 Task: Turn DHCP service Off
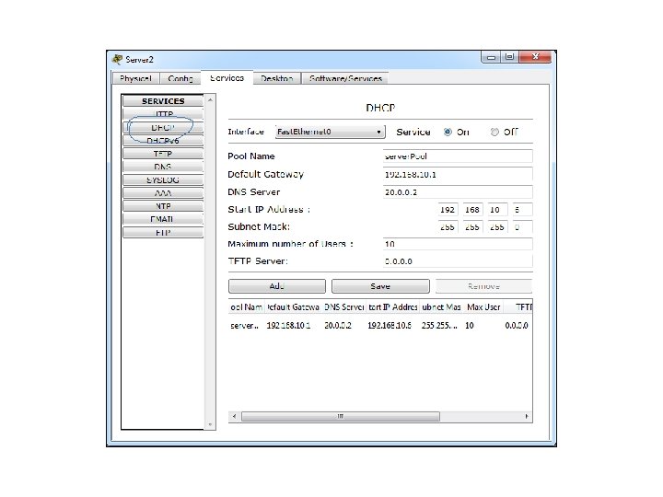(494, 132)
